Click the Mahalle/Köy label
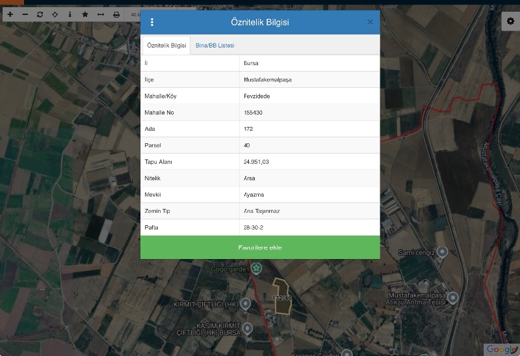 (161, 96)
